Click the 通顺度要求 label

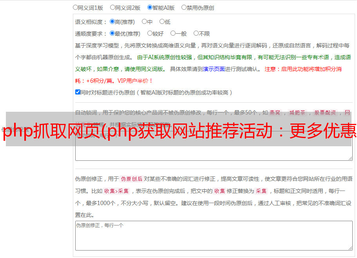pyautogui.click(x=91, y=34)
